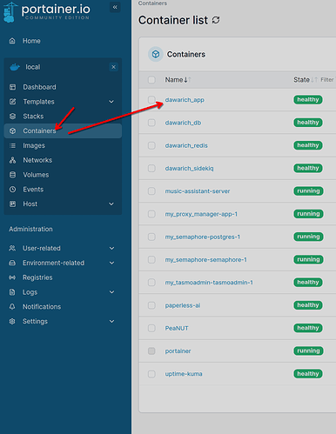Viewport: 336px width, 434px height.
Task: Expand the Settings chevron
Action: pyautogui.click(x=111, y=321)
